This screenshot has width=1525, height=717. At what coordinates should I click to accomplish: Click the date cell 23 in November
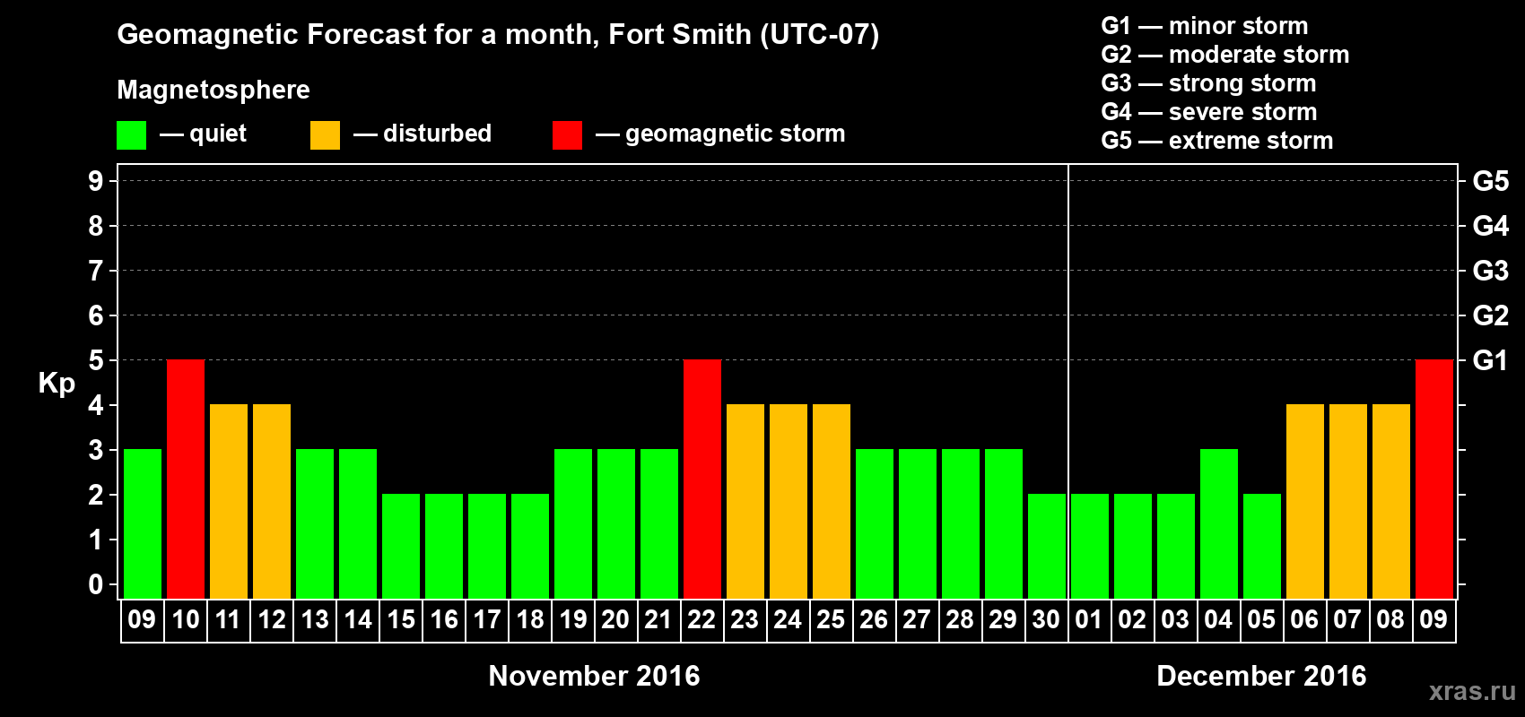pyautogui.click(x=745, y=620)
